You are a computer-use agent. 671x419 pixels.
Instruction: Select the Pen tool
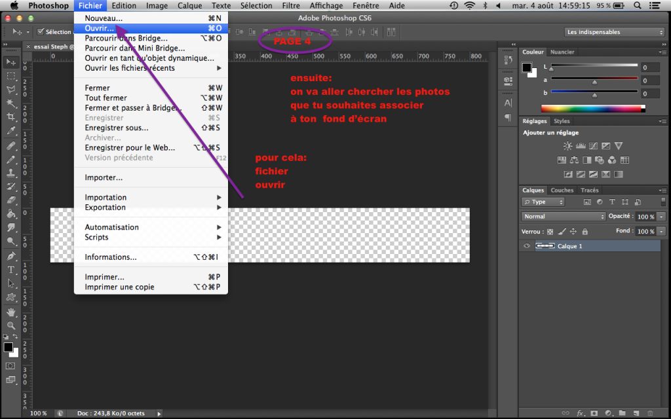[10, 256]
